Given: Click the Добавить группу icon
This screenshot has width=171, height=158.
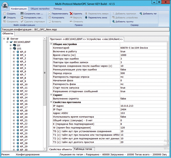Looking at the screenshot, I should 113,21.
